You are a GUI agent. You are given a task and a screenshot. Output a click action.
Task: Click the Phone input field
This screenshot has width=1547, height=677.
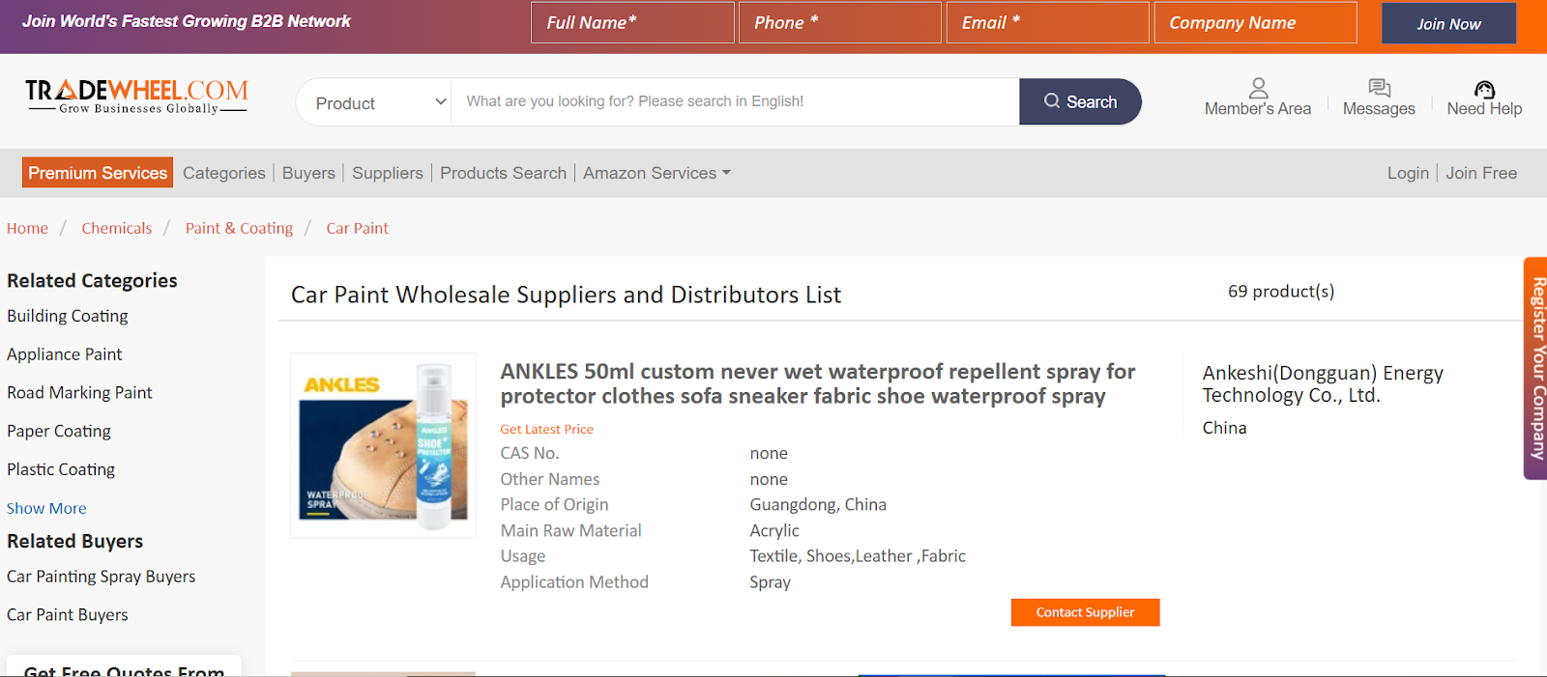pos(840,22)
